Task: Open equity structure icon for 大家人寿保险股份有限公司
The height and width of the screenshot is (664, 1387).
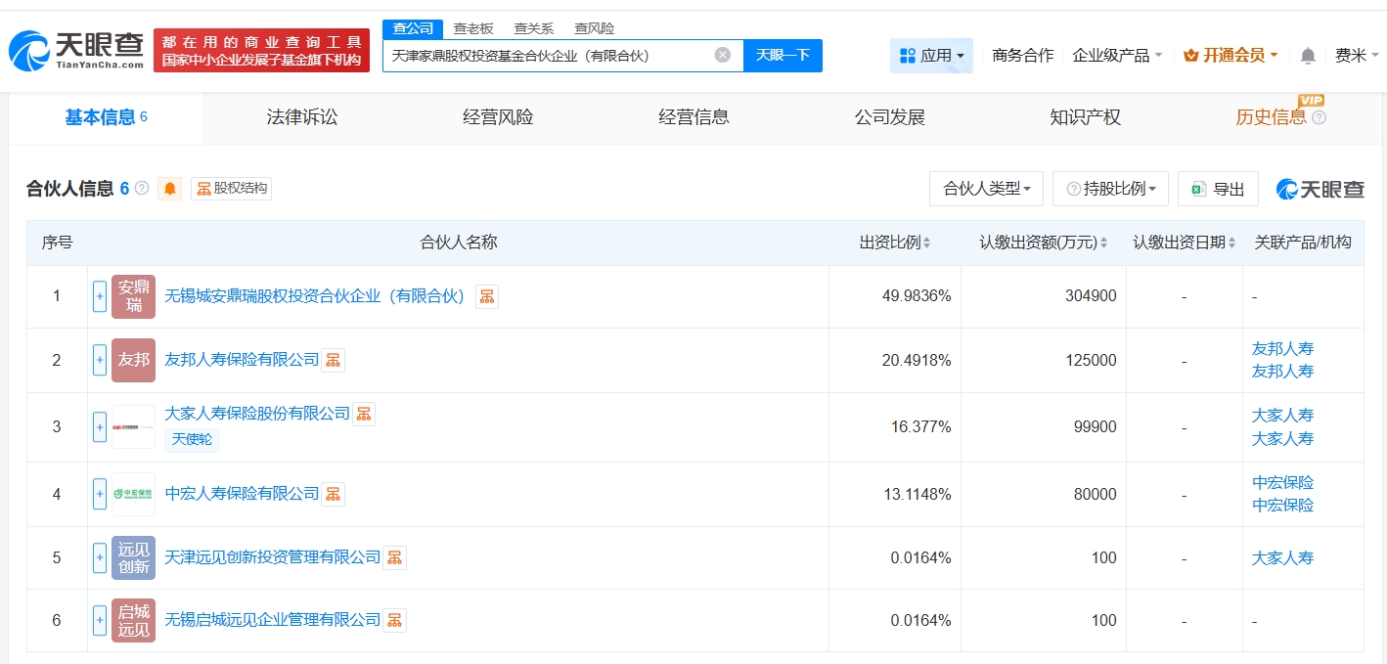Action: point(364,414)
